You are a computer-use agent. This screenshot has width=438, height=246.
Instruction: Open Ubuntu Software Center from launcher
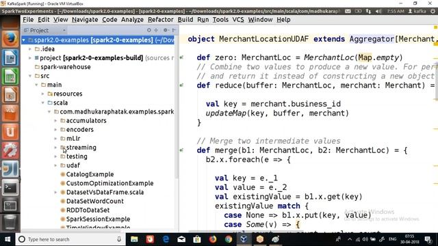10,113
